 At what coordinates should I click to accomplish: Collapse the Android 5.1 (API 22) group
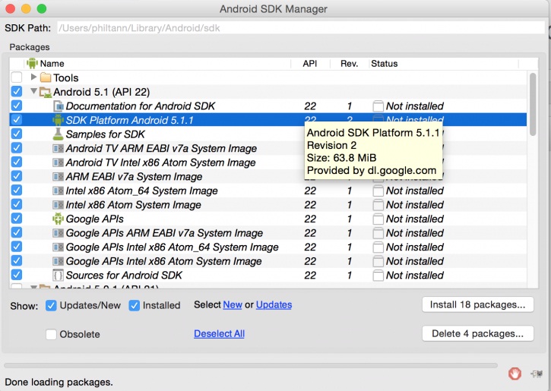[33, 92]
